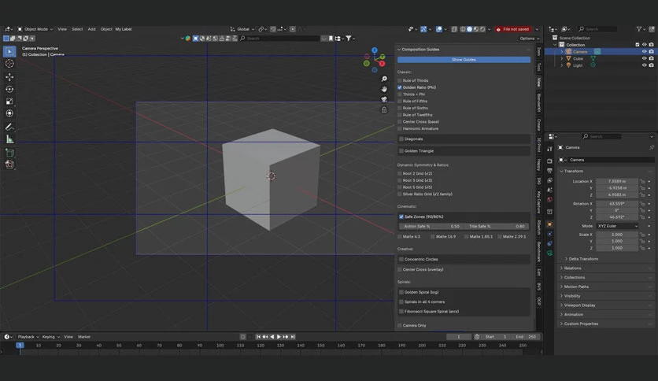Click the viewport zoom magnifier icon
Screen dimensions: 658x381
pyautogui.click(x=384, y=79)
